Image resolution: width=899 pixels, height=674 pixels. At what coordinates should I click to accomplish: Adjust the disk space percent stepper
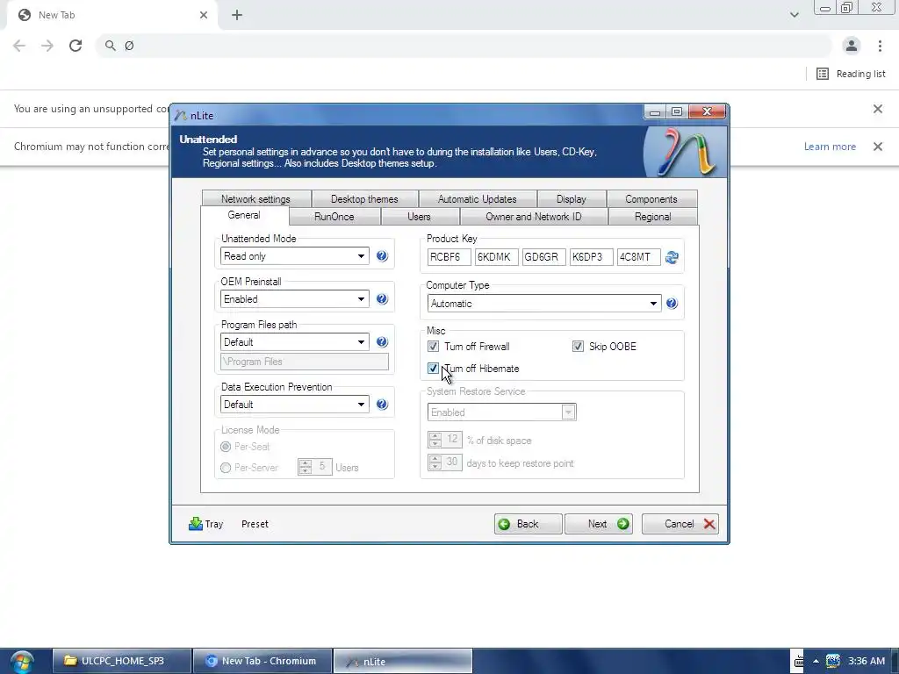(x=435, y=441)
